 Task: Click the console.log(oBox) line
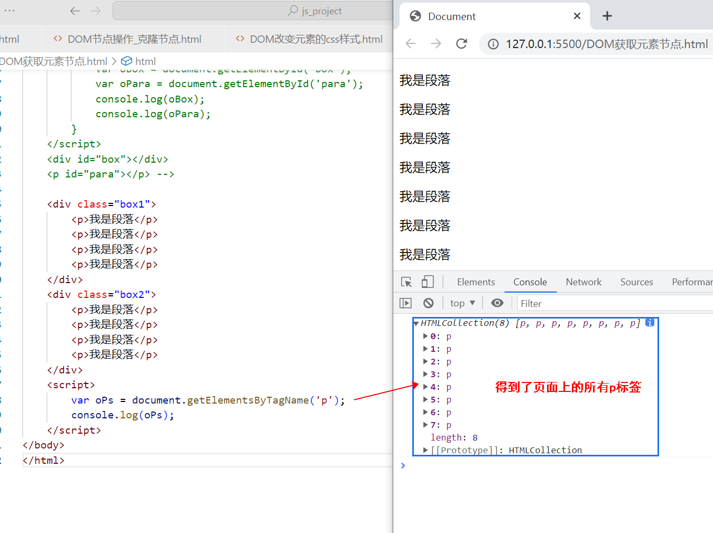coord(150,99)
